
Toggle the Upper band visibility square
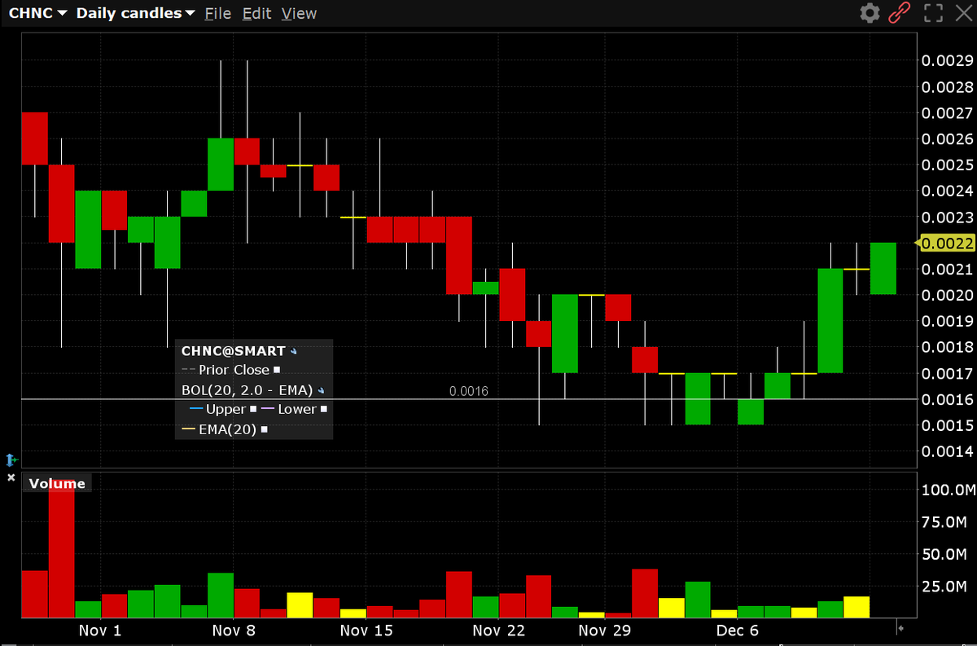pyautogui.click(x=253, y=409)
